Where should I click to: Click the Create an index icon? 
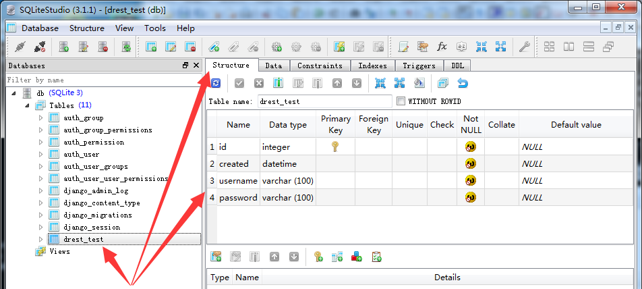click(214, 47)
